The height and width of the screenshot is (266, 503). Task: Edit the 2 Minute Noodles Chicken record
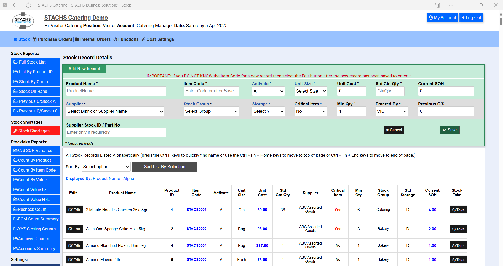coord(74,210)
